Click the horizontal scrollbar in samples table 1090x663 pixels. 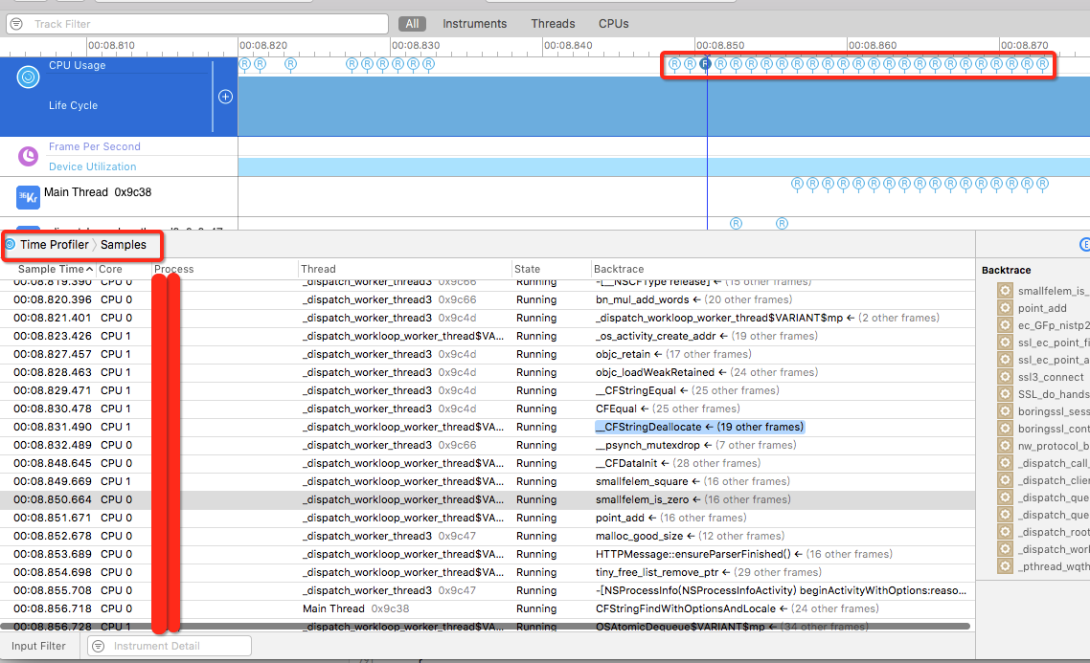click(x=486, y=627)
